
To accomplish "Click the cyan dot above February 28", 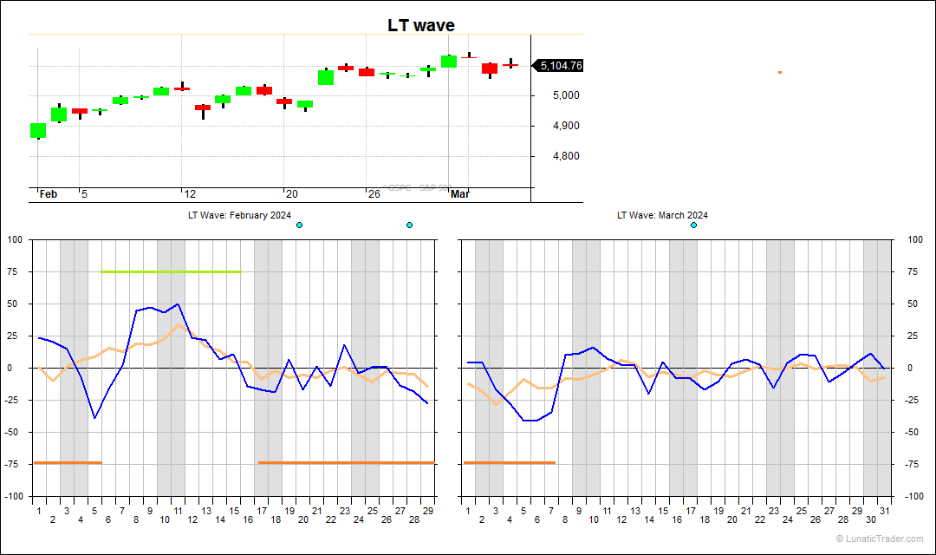I will click(409, 225).
